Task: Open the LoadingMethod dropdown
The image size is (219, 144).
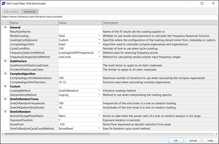Action: (x=99, y=90)
